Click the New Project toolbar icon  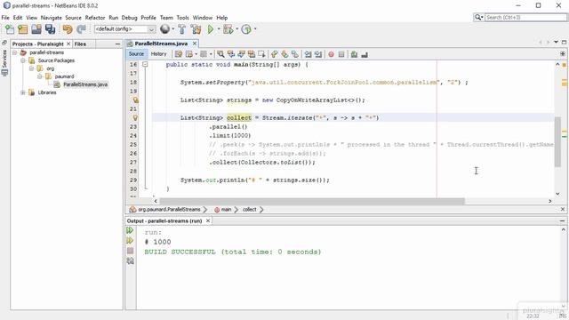pos(23,29)
